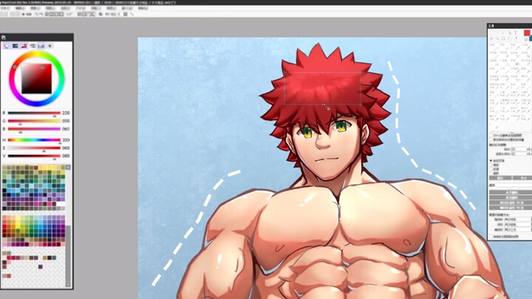Open the Help menu

(143, 8)
